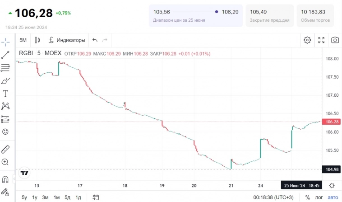Click the daily price range slider dot
The width and height of the screenshot is (342, 202).
coord(217,12)
